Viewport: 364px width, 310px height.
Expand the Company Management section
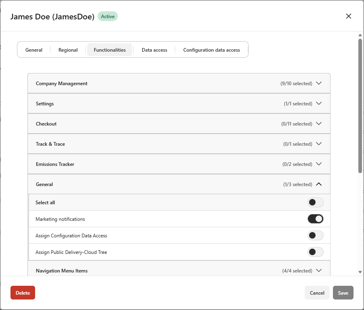tap(318, 83)
